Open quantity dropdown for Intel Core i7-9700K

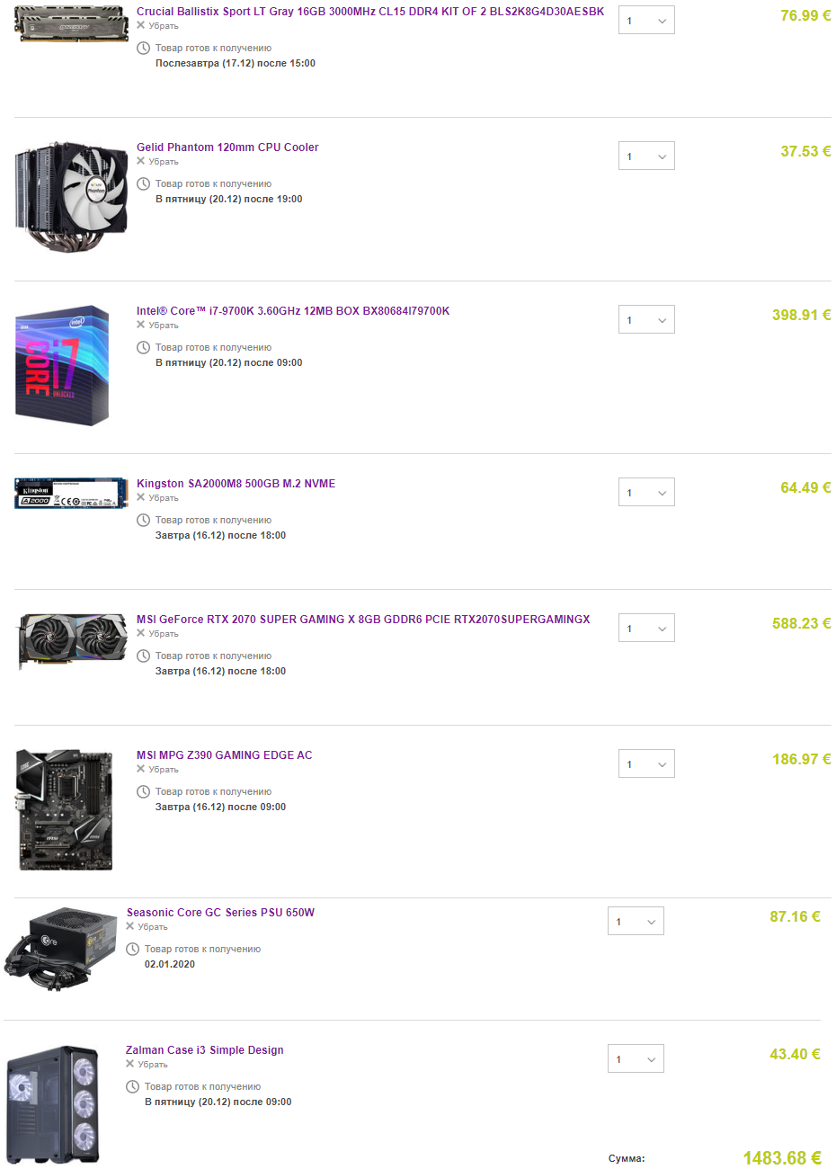[646, 320]
